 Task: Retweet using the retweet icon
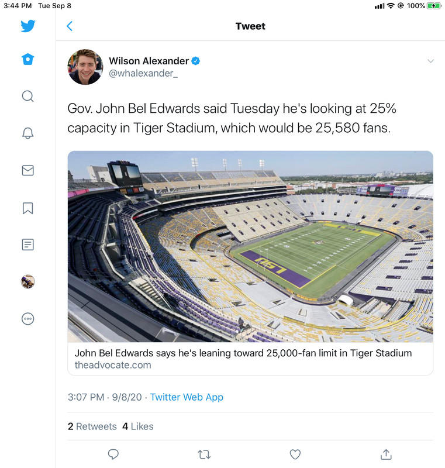coord(204,455)
